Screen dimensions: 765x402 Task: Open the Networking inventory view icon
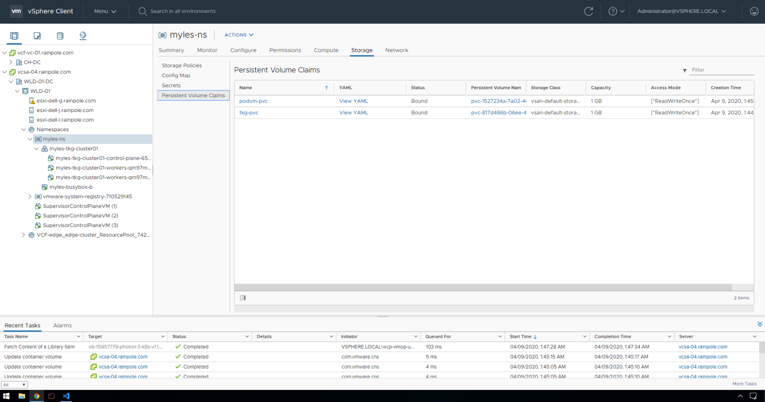point(83,36)
